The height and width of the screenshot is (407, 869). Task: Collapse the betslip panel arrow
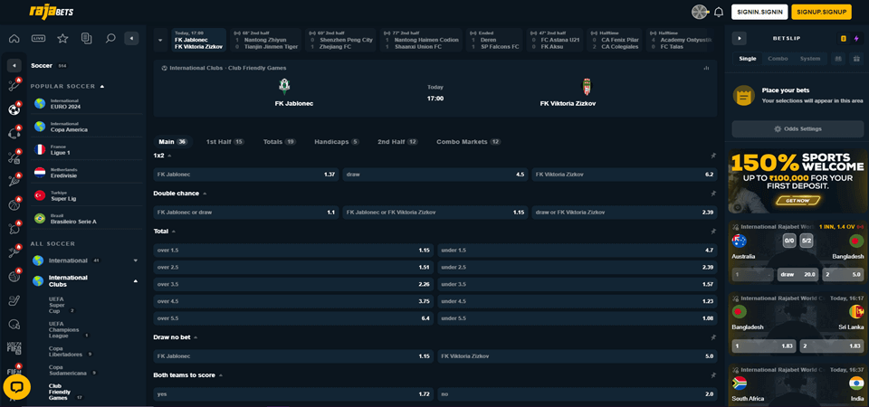coord(740,38)
